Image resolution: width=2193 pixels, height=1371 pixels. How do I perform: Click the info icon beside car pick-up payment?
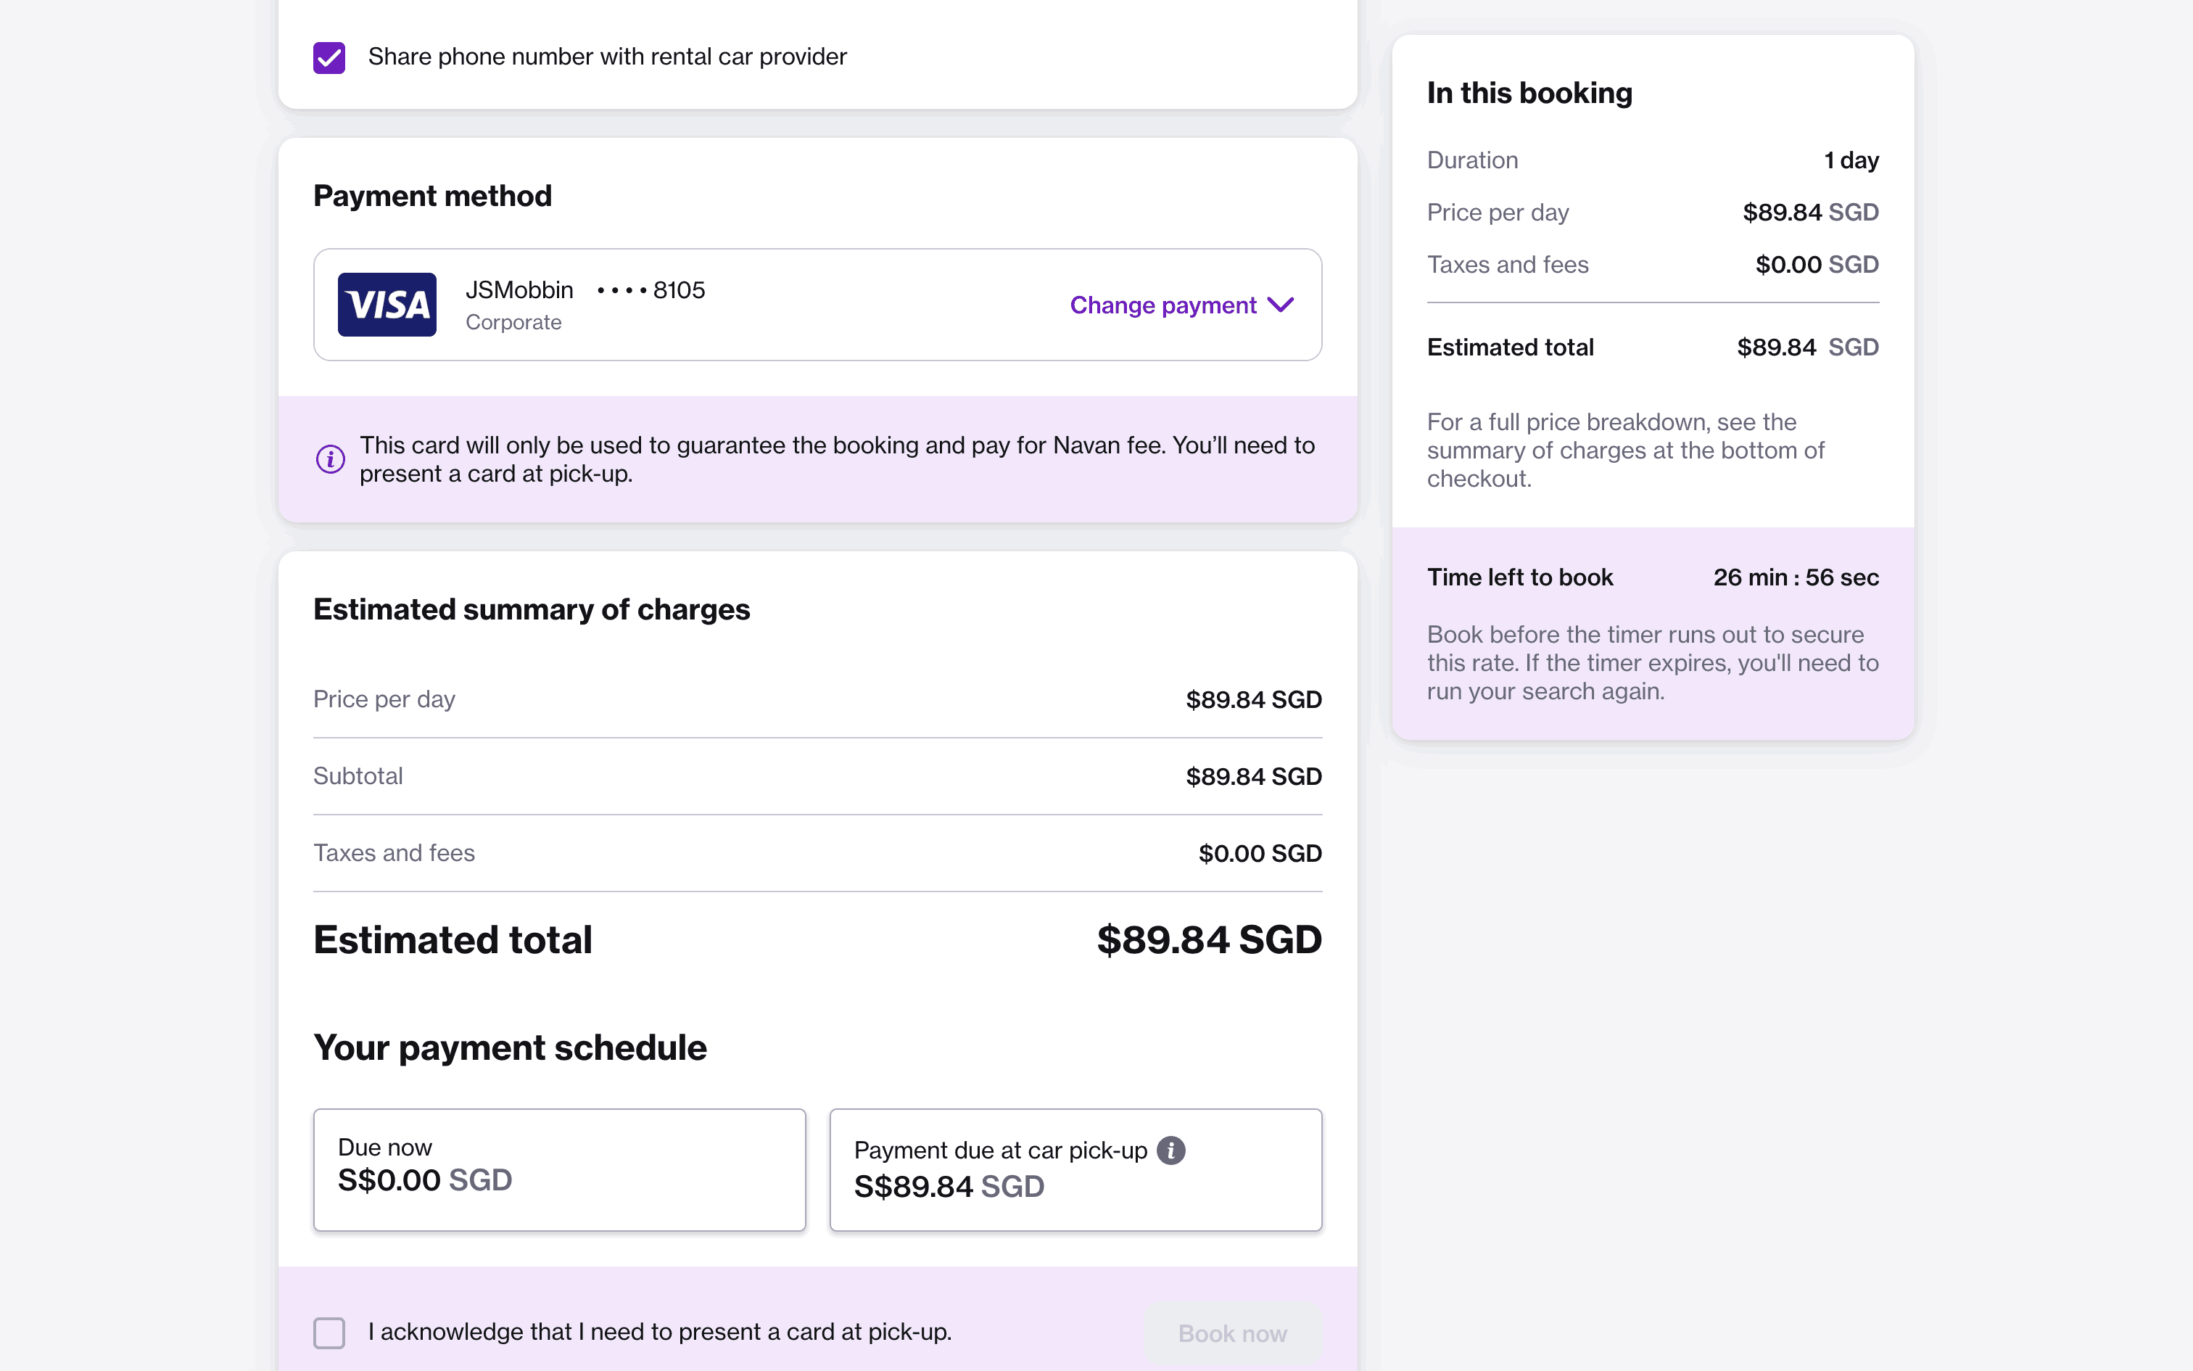pyautogui.click(x=1170, y=1150)
